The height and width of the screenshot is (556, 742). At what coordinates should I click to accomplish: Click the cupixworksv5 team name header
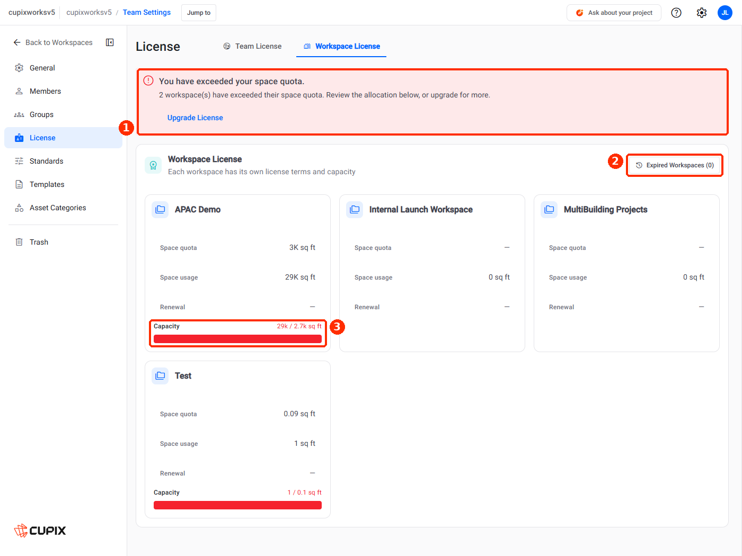tap(32, 12)
